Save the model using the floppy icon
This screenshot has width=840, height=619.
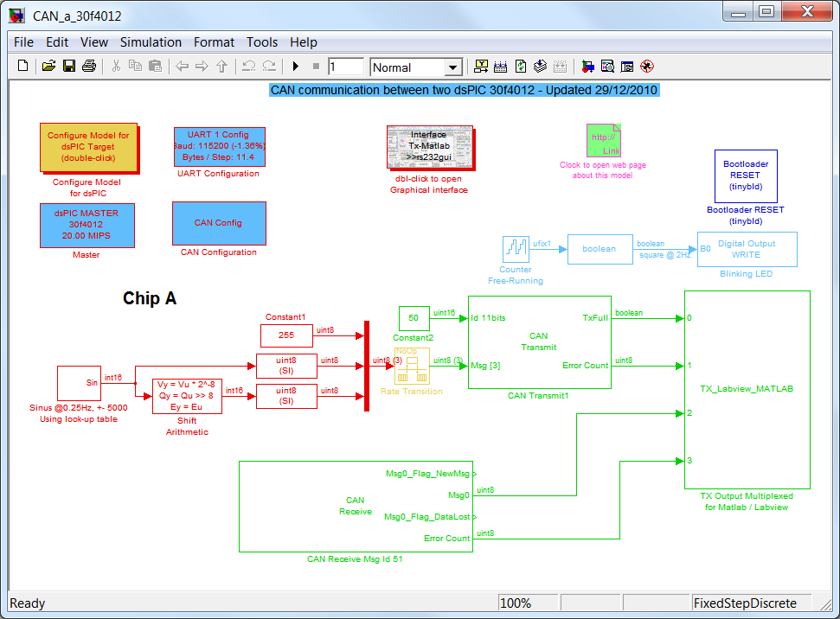pyautogui.click(x=68, y=67)
